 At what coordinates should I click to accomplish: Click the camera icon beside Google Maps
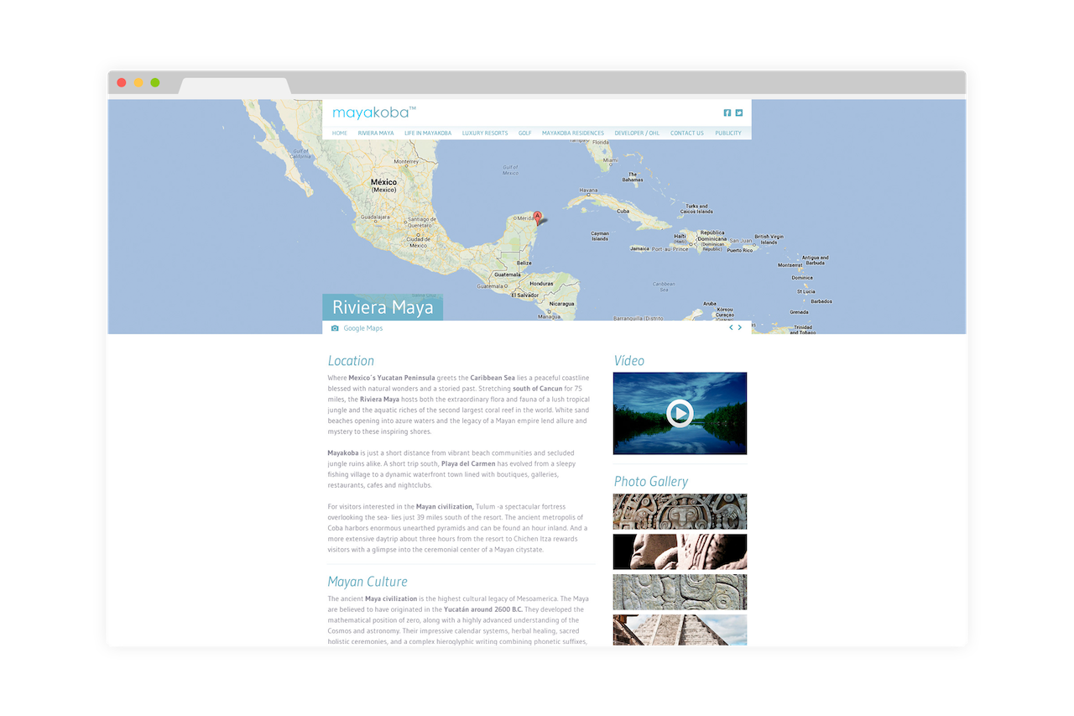point(335,328)
